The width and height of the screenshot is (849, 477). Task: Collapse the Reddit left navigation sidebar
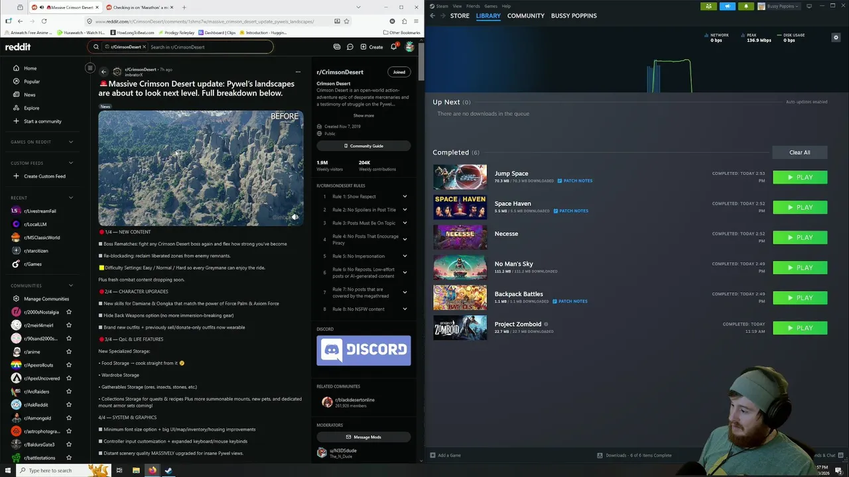click(90, 68)
